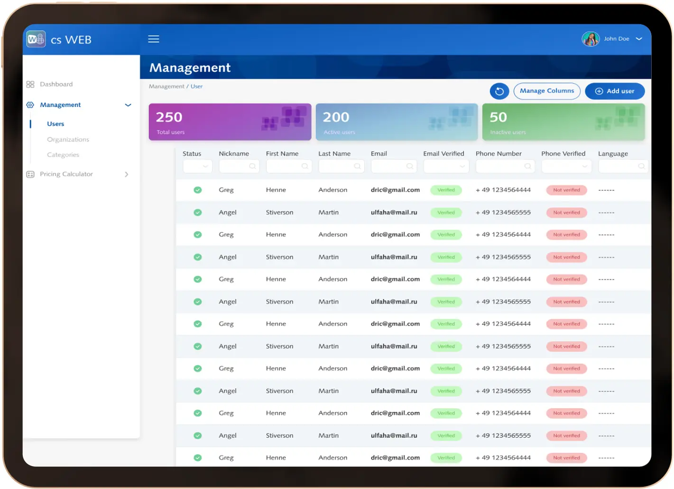Image resolution: width=674 pixels, height=489 pixels.
Task: Click the Dashboard grid icon in sidebar
Action: [30, 84]
